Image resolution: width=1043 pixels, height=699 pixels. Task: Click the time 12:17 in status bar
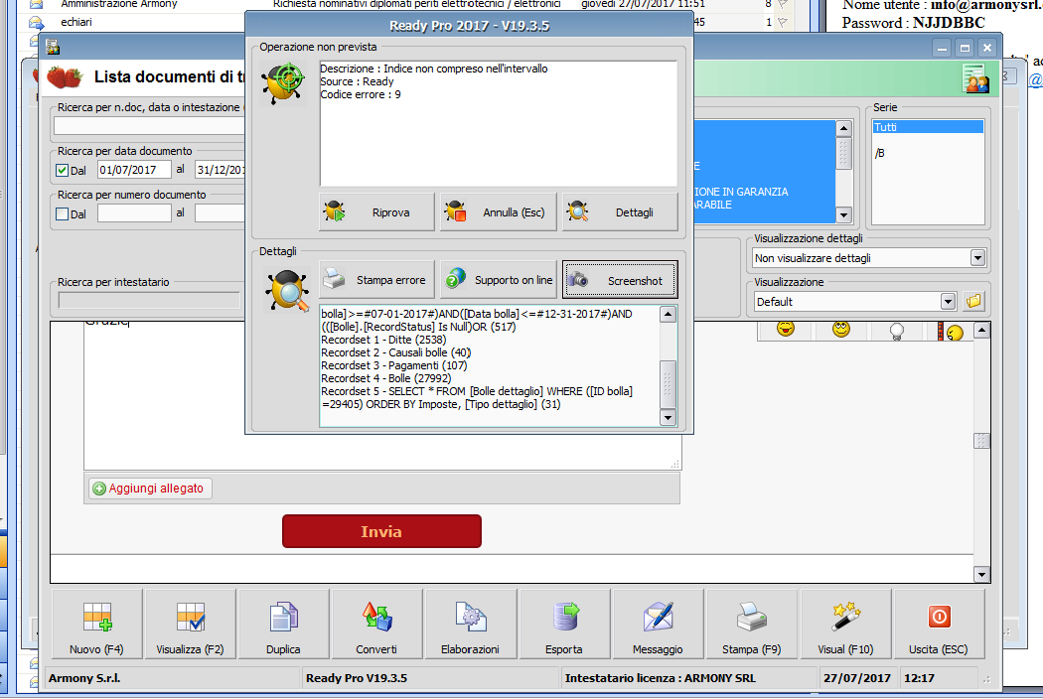919,678
